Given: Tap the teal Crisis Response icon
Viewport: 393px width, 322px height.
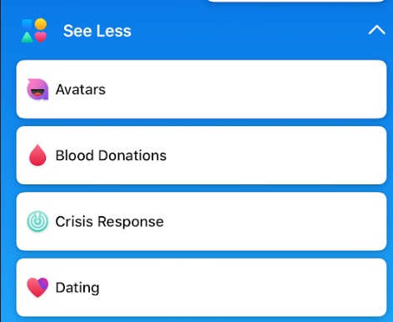Looking at the screenshot, I should tap(37, 221).
